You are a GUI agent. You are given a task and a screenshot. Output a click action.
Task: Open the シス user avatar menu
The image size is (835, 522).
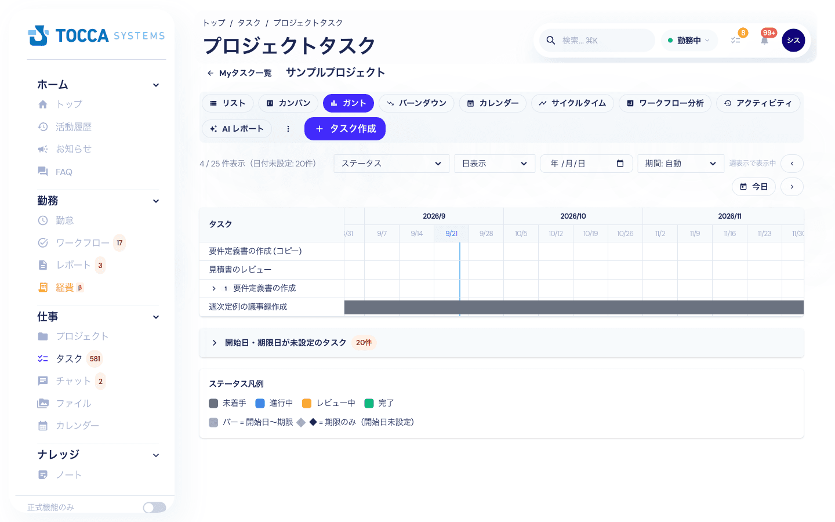(793, 41)
